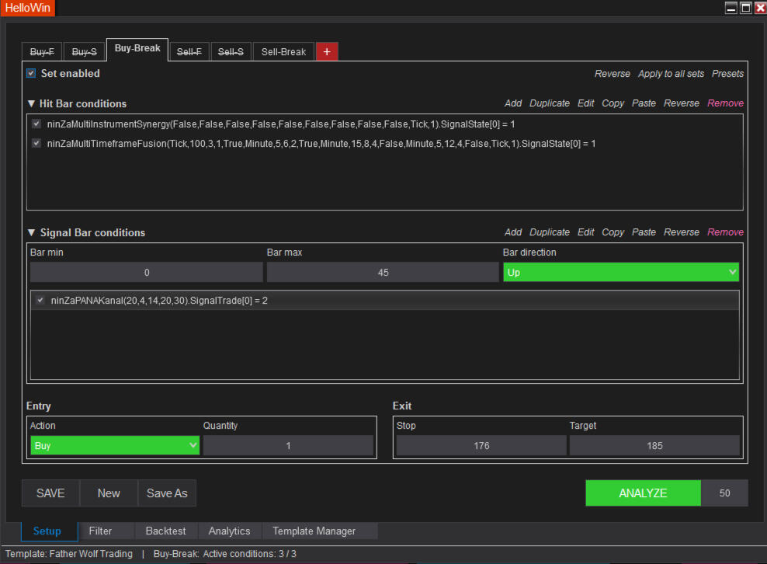This screenshot has height=564, width=767.
Task: Click the red plus add-set tab
Action: pos(326,52)
